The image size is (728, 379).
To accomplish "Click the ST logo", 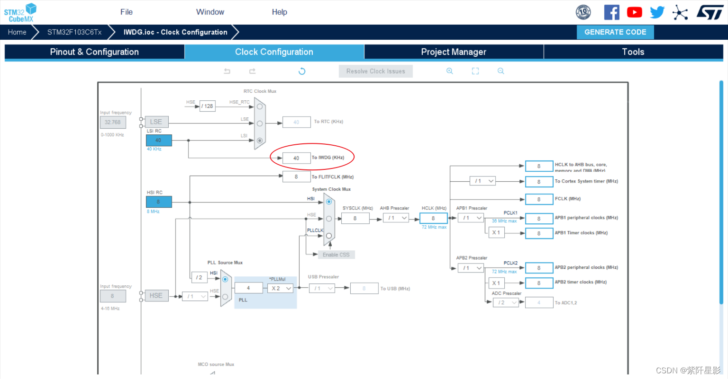I will pyautogui.click(x=710, y=12).
